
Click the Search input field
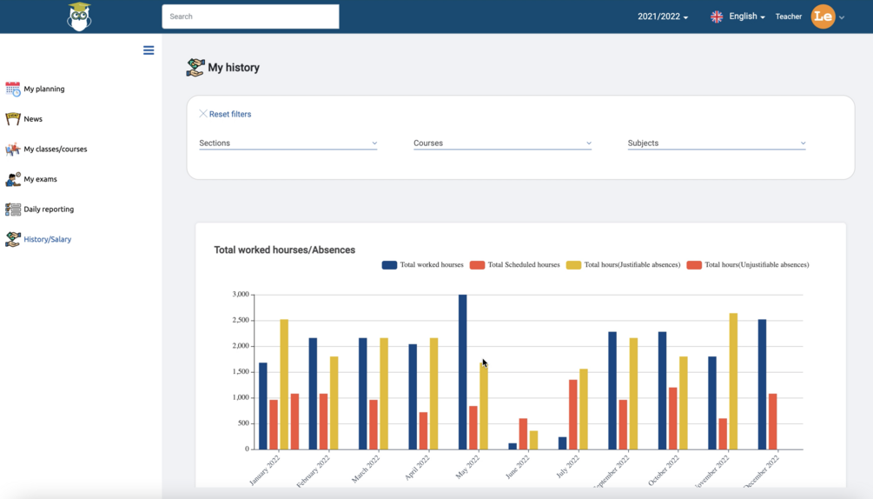(250, 17)
